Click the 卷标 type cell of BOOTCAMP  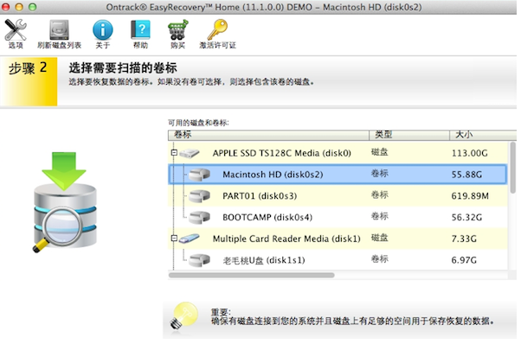click(379, 216)
